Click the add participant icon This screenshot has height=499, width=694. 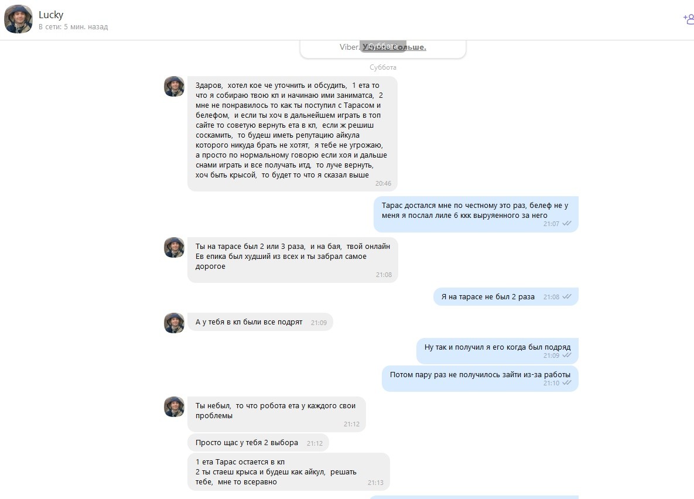point(688,19)
